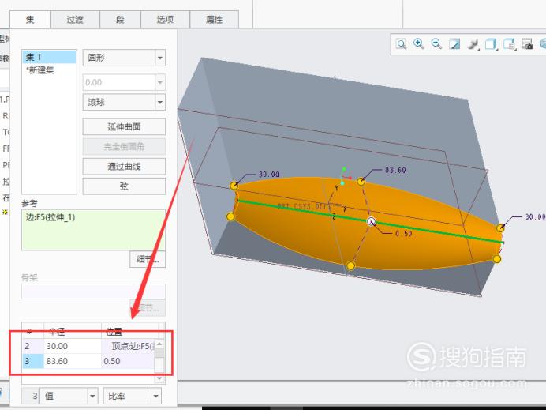Switch to the 属性 tab
Viewport: 546px width, 410px height.
(x=214, y=20)
